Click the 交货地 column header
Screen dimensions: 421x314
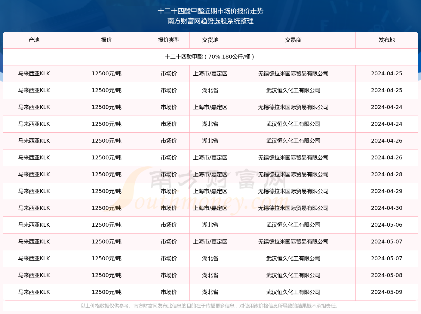(x=210, y=40)
